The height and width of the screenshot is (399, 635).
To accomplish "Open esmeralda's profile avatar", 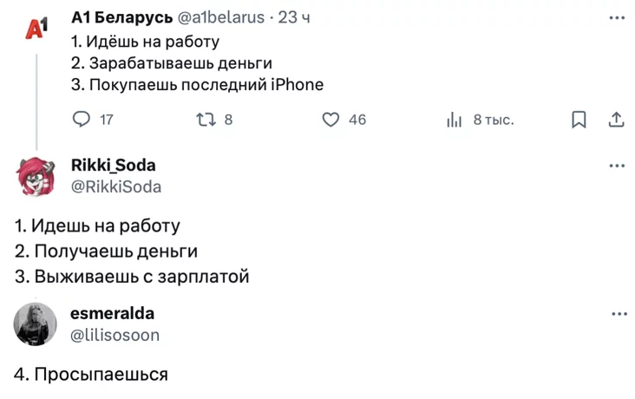I will tap(36, 324).
